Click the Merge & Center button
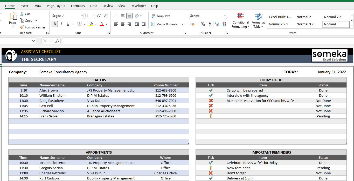 click(165, 24)
